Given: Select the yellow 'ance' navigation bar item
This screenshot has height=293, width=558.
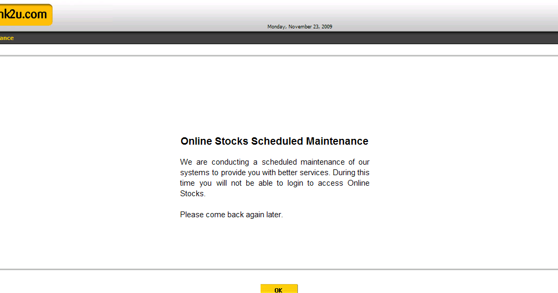Looking at the screenshot, I should coord(7,38).
